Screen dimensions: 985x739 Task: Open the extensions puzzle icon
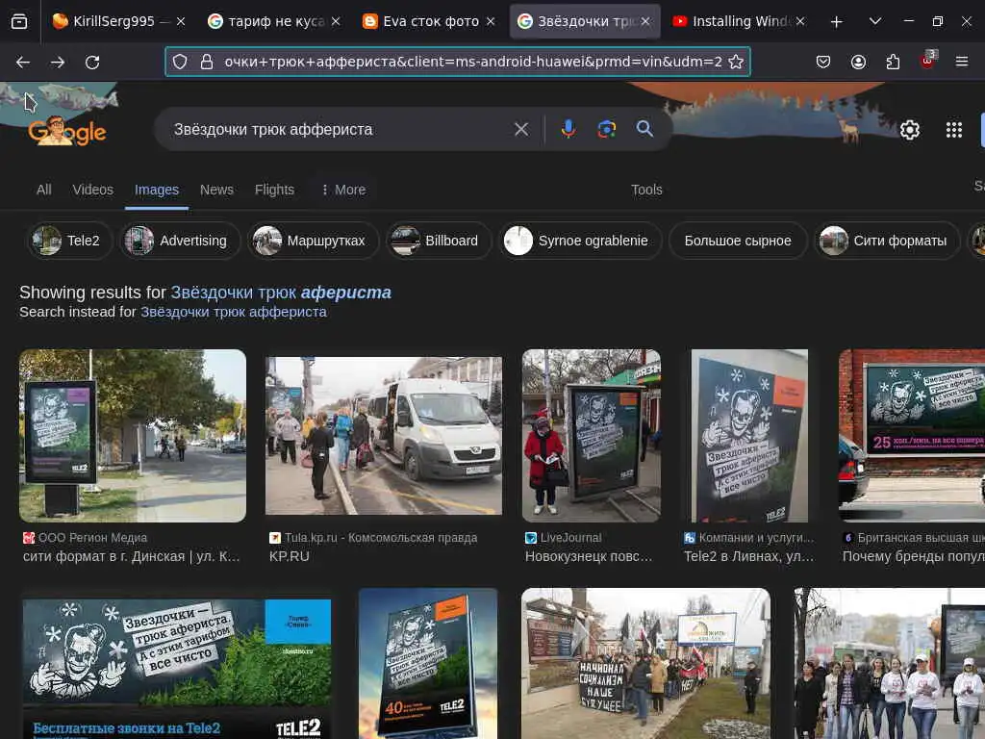893,62
